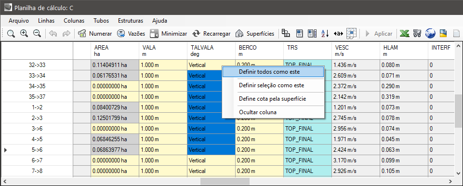Screen dimensions: 463x186
Task: Click the horizontal scrollbar left arrow
Action: coord(5,181)
